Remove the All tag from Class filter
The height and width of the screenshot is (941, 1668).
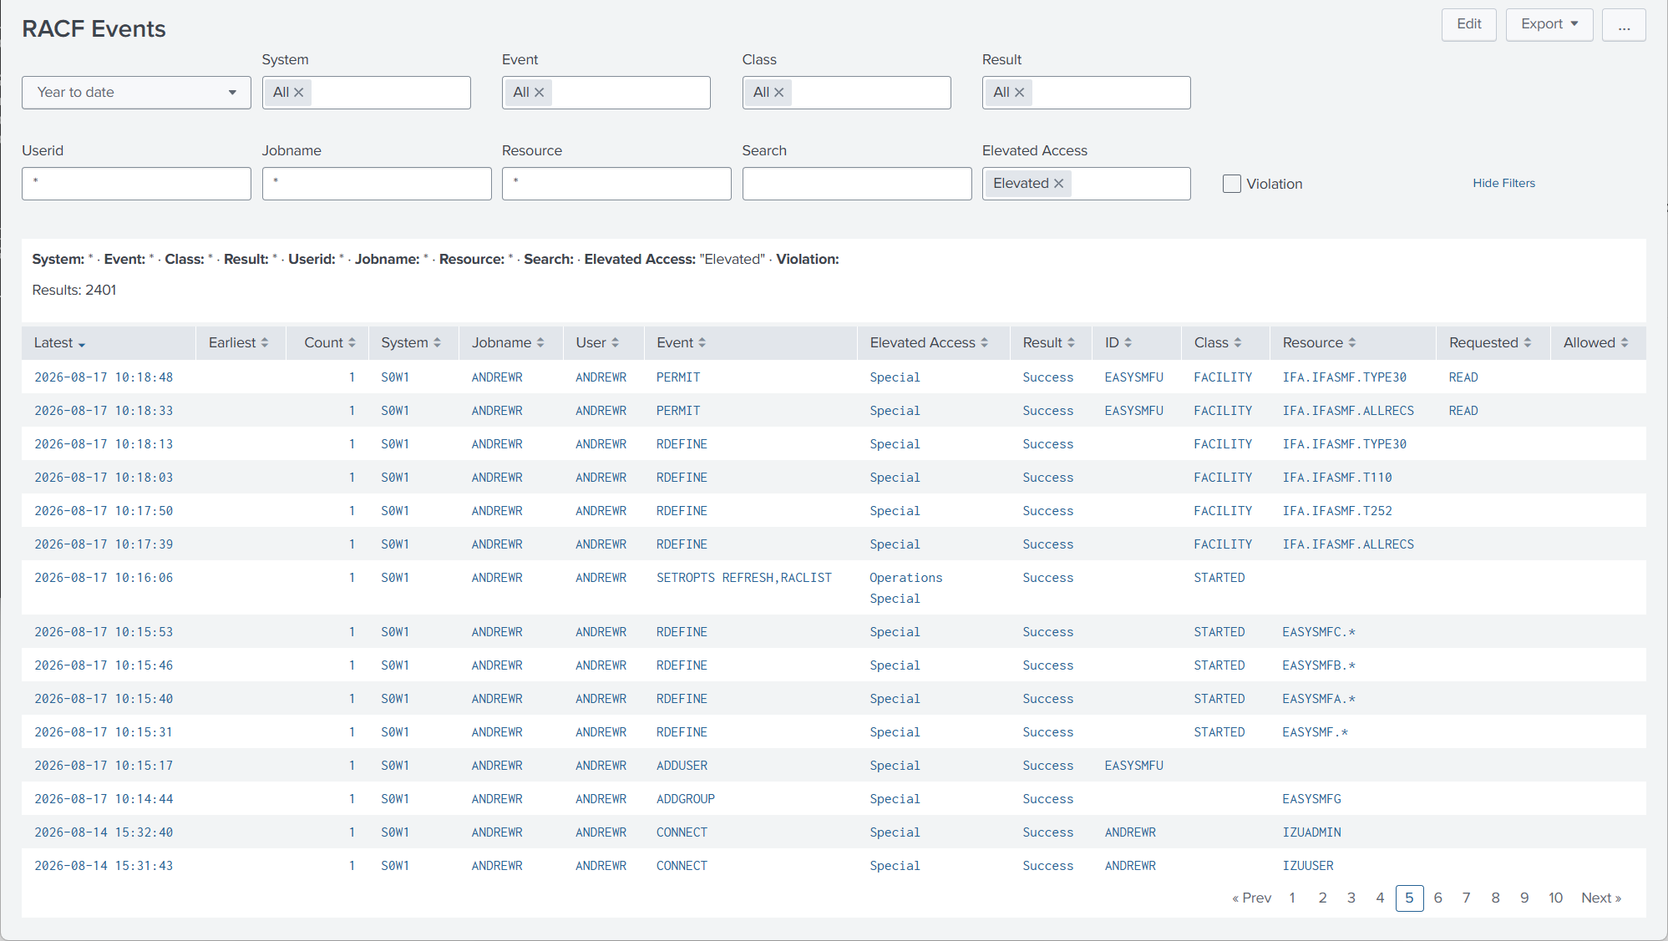pos(779,93)
